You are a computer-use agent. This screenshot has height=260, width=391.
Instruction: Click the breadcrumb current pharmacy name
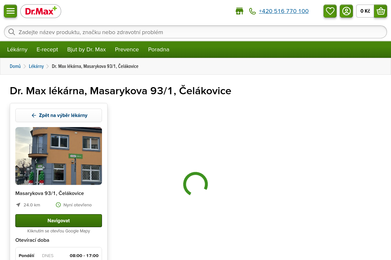tap(95, 66)
